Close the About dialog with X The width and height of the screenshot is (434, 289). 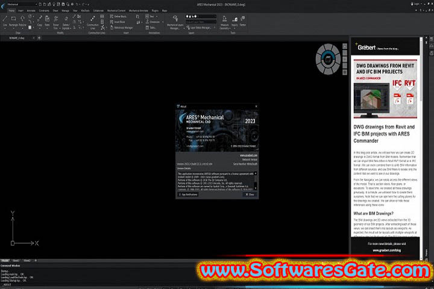click(x=256, y=107)
